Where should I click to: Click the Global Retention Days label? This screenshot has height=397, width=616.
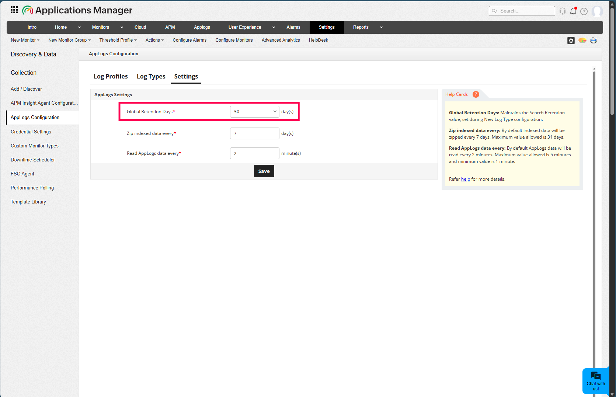point(151,112)
